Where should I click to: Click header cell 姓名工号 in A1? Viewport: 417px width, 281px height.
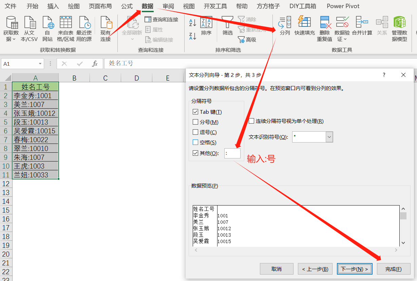(35, 87)
